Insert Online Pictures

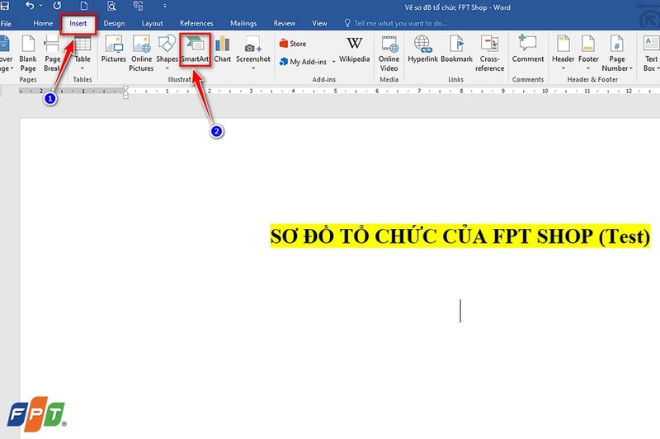tap(141, 54)
